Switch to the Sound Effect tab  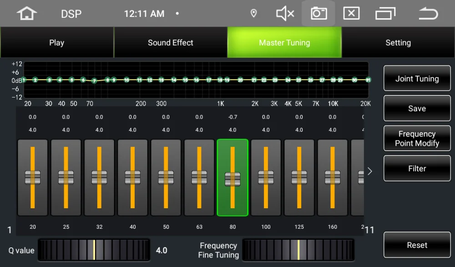click(170, 42)
